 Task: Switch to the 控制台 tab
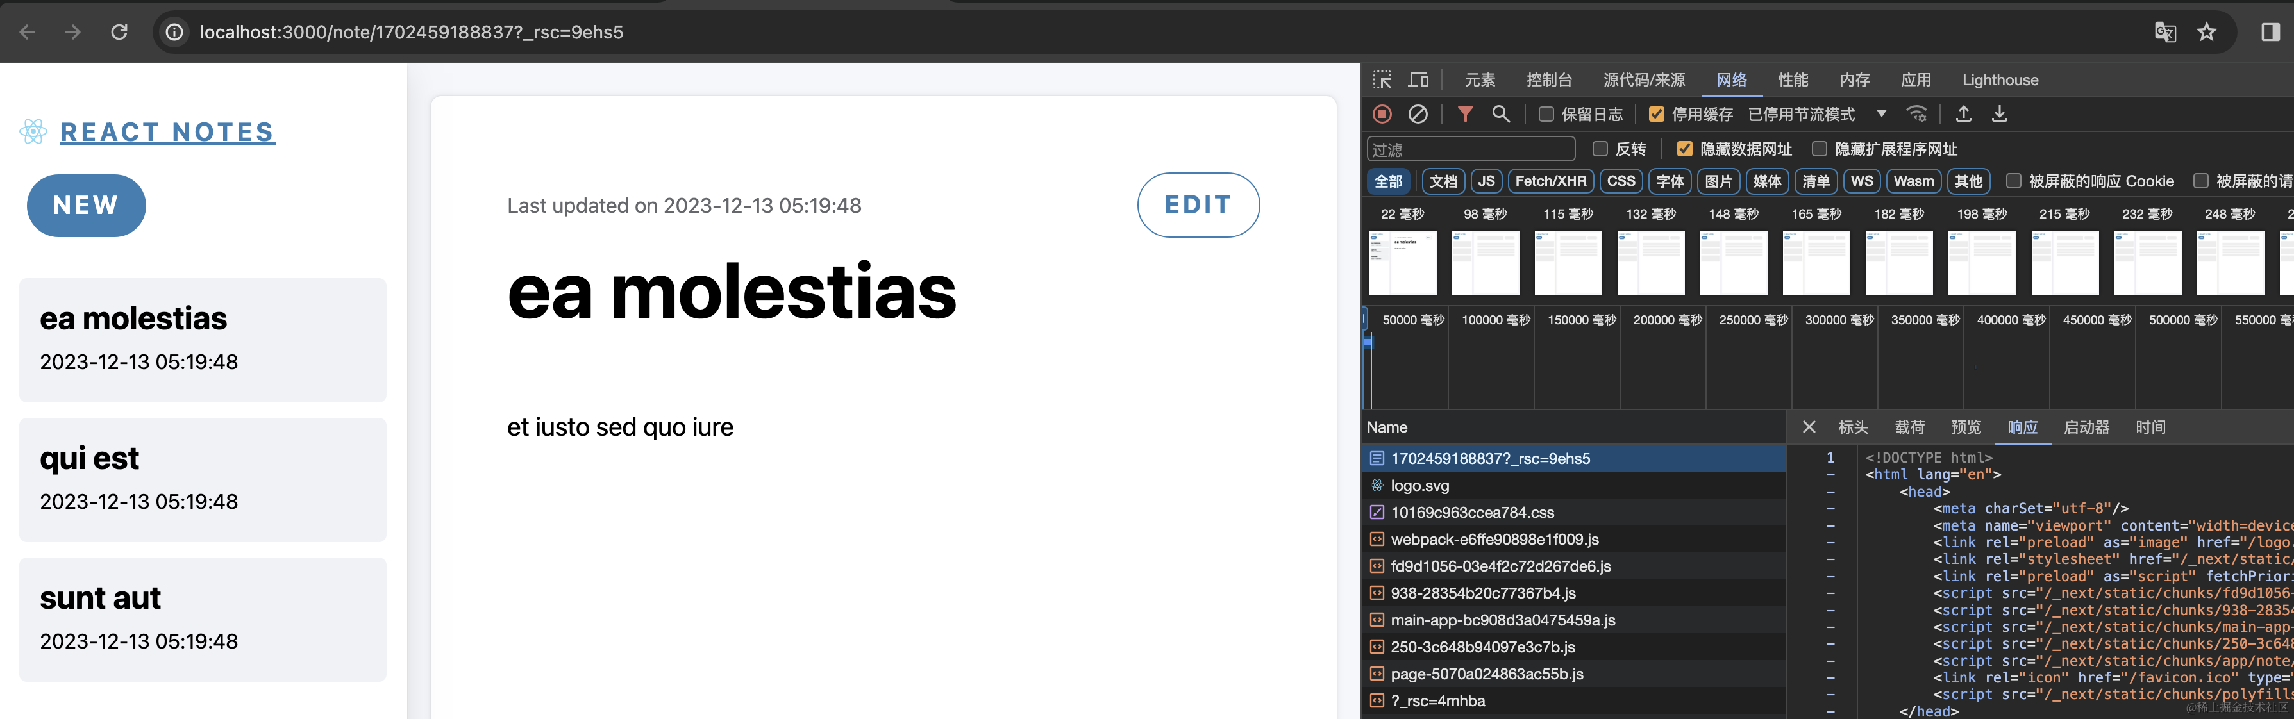click(x=1548, y=80)
